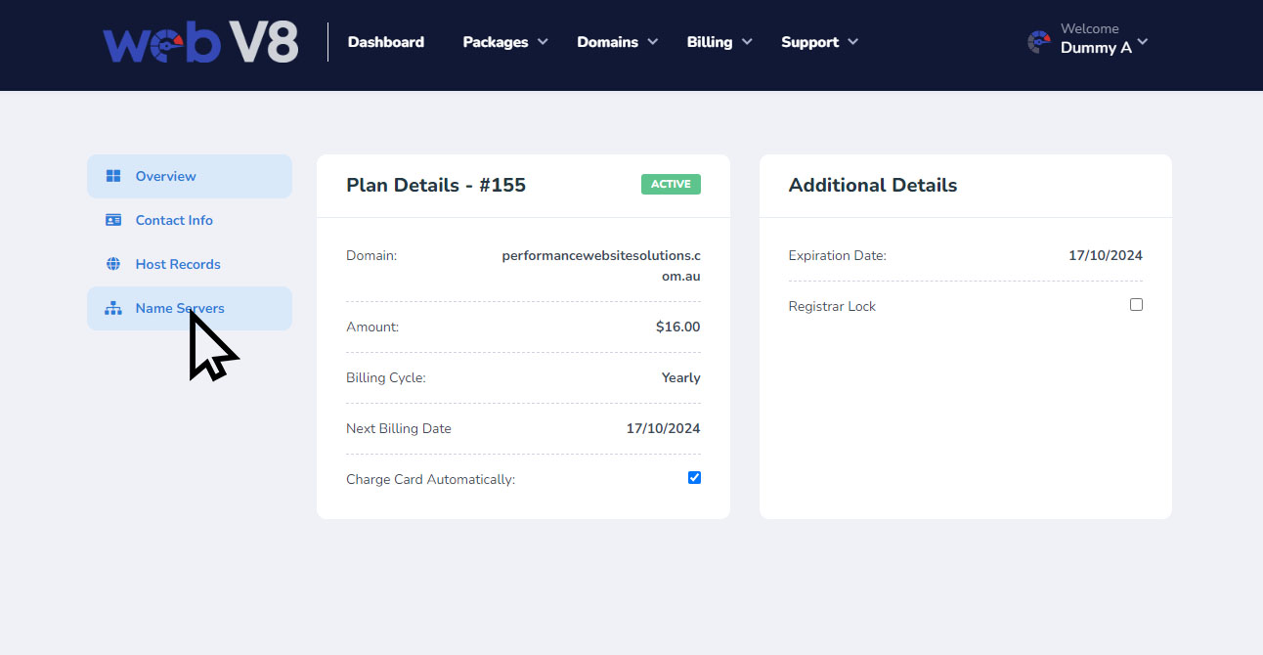1263x655 pixels.
Task: Open the Domains dropdown menu
Action: point(617,42)
